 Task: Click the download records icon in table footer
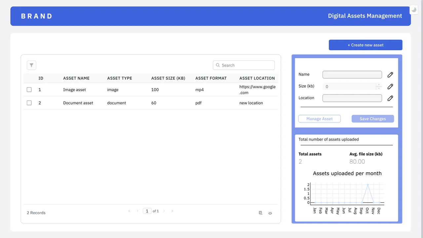click(260, 213)
